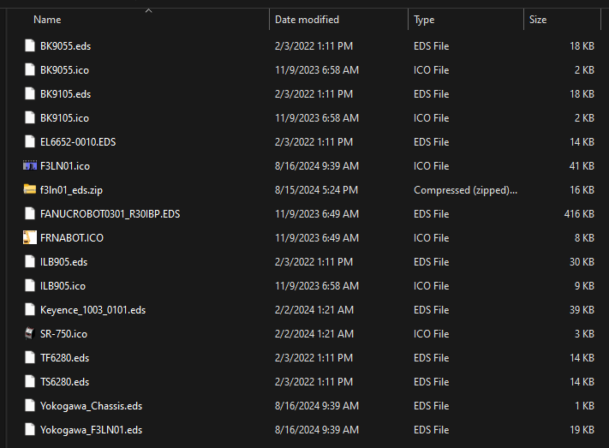Click the FANUCROBOT0301_R30IBP.EDS file icon

(x=30, y=213)
